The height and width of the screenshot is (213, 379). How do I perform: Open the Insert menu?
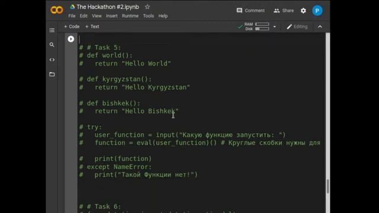(112, 16)
